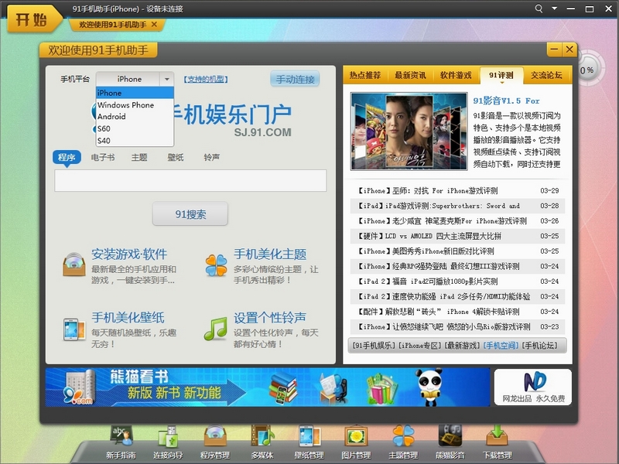The width and height of the screenshot is (619, 464).
Task: Launch the 连接向导 connection wizard
Action: coord(167,438)
